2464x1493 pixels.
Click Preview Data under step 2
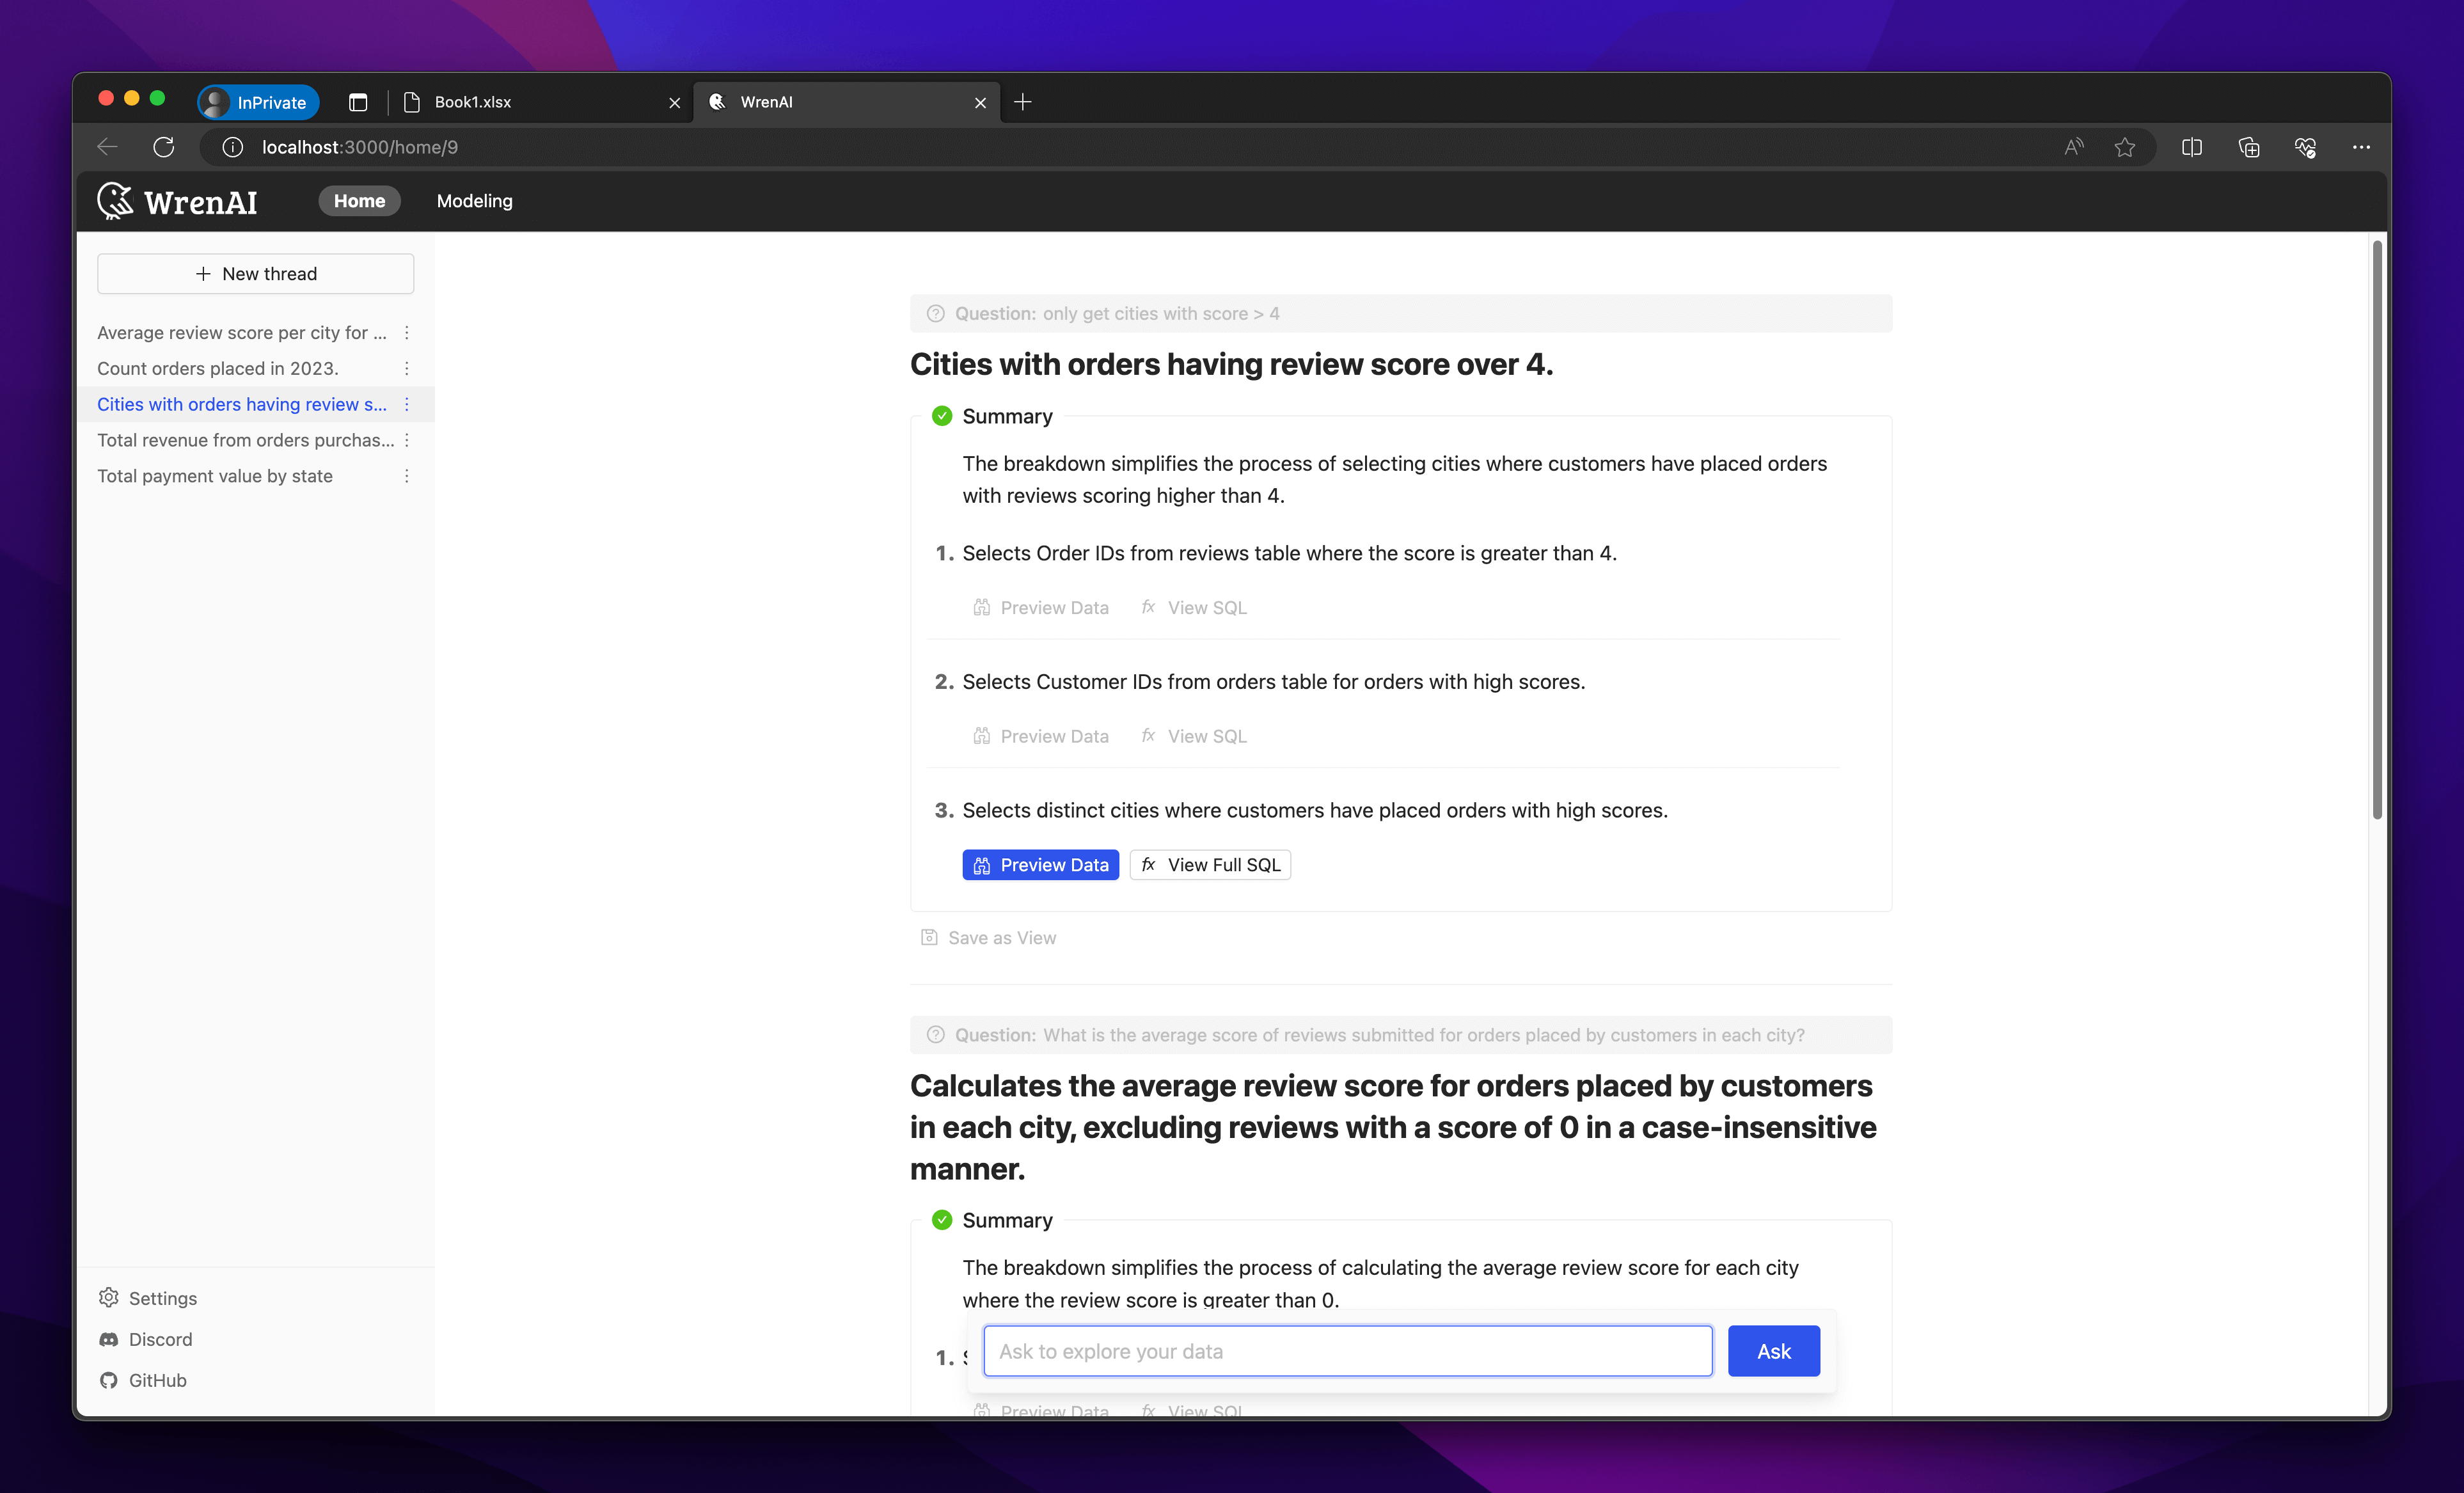click(1041, 737)
